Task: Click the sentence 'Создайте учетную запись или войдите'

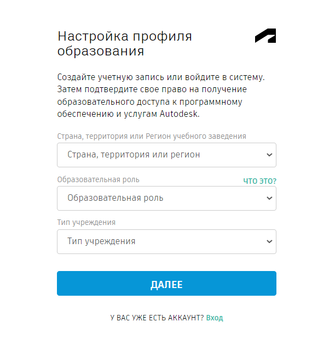Action: (138, 77)
